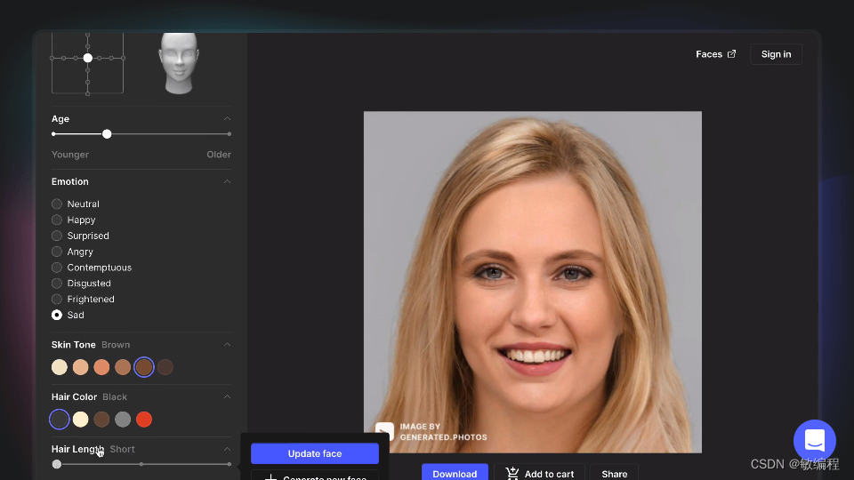Pick the selected brown skin tone swatch
Image resolution: width=854 pixels, height=480 pixels.
[144, 367]
